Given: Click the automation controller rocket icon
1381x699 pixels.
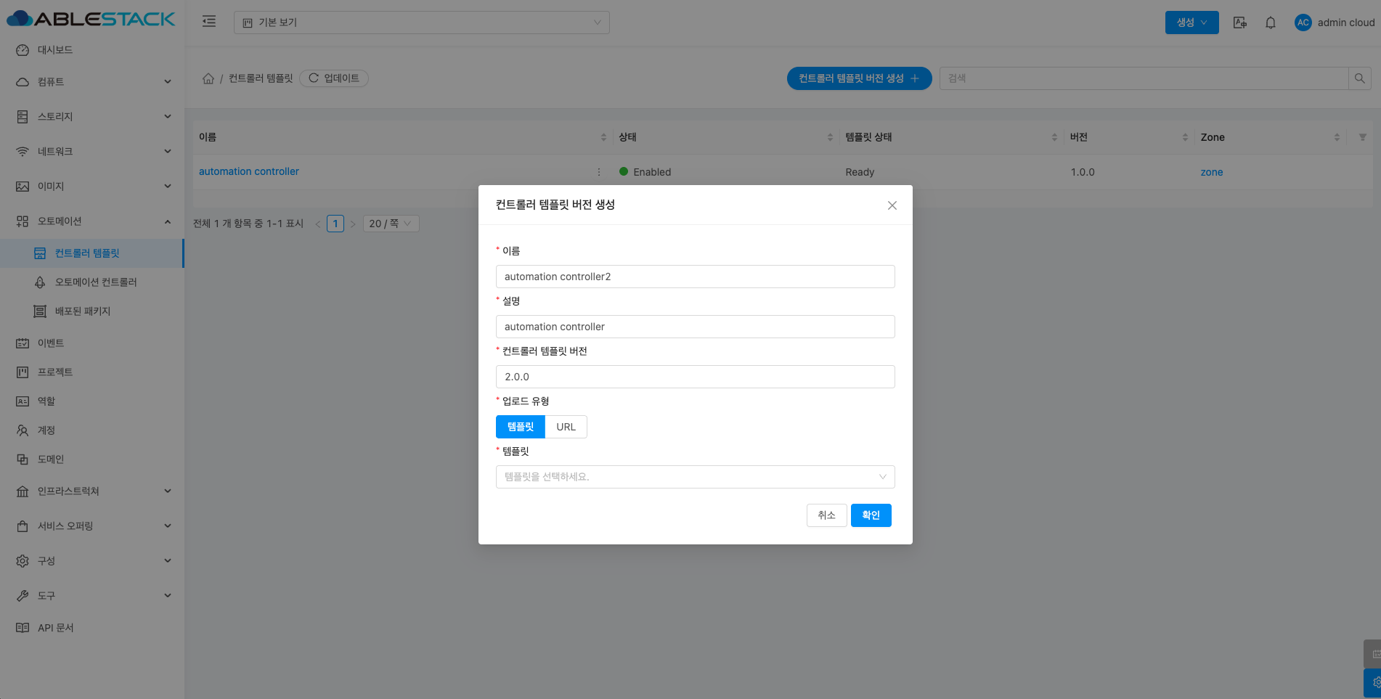Looking at the screenshot, I should (40, 282).
